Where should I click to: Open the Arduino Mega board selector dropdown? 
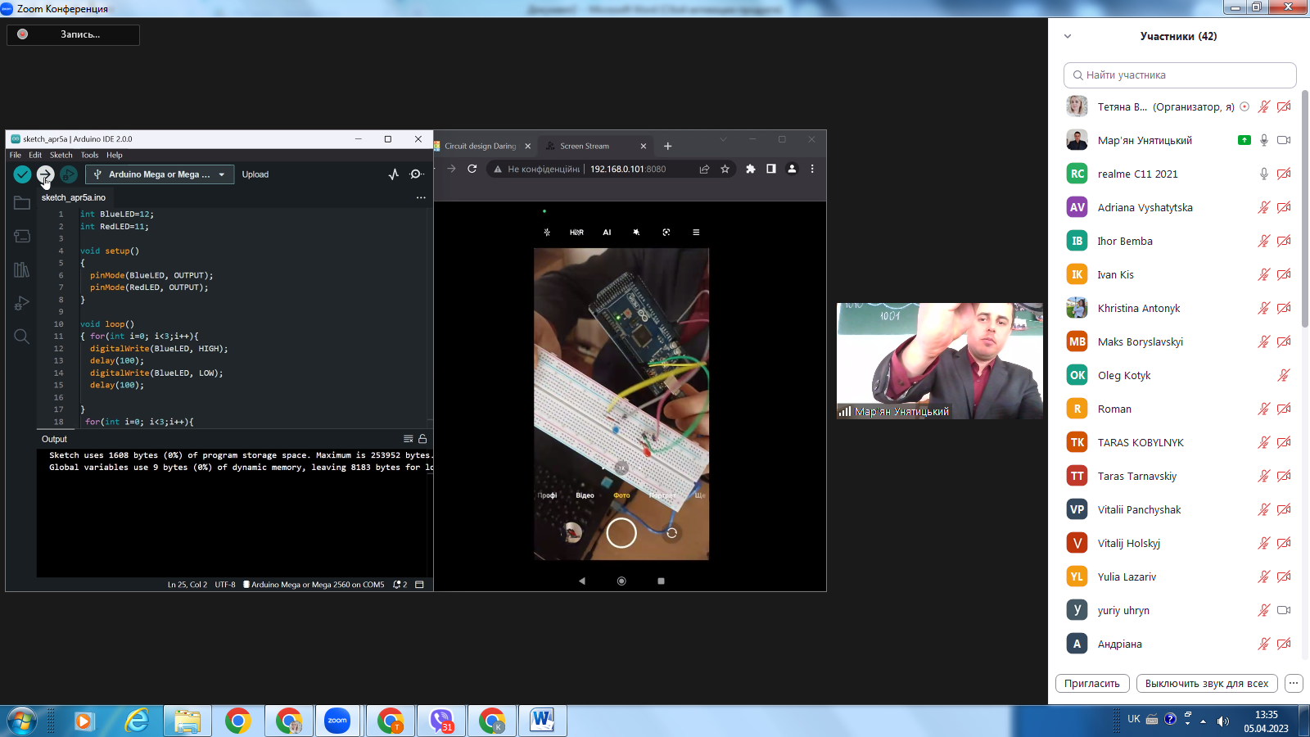pyautogui.click(x=160, y=174)
